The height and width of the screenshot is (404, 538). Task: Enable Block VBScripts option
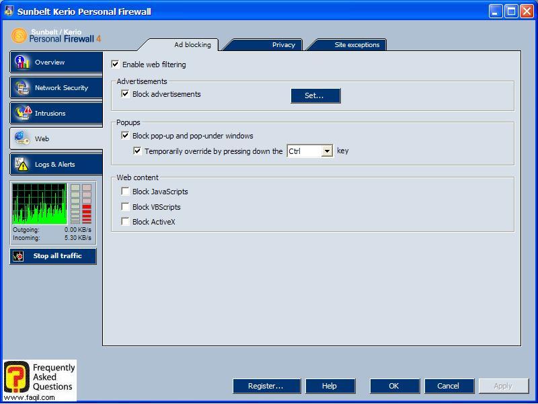[x=124, y=207]
